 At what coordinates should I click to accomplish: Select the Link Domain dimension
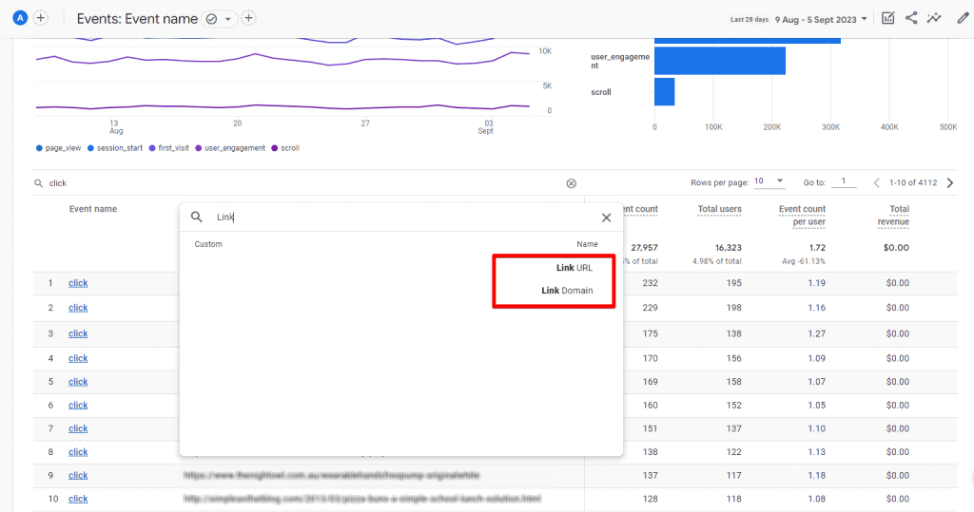tap(567, 291)
